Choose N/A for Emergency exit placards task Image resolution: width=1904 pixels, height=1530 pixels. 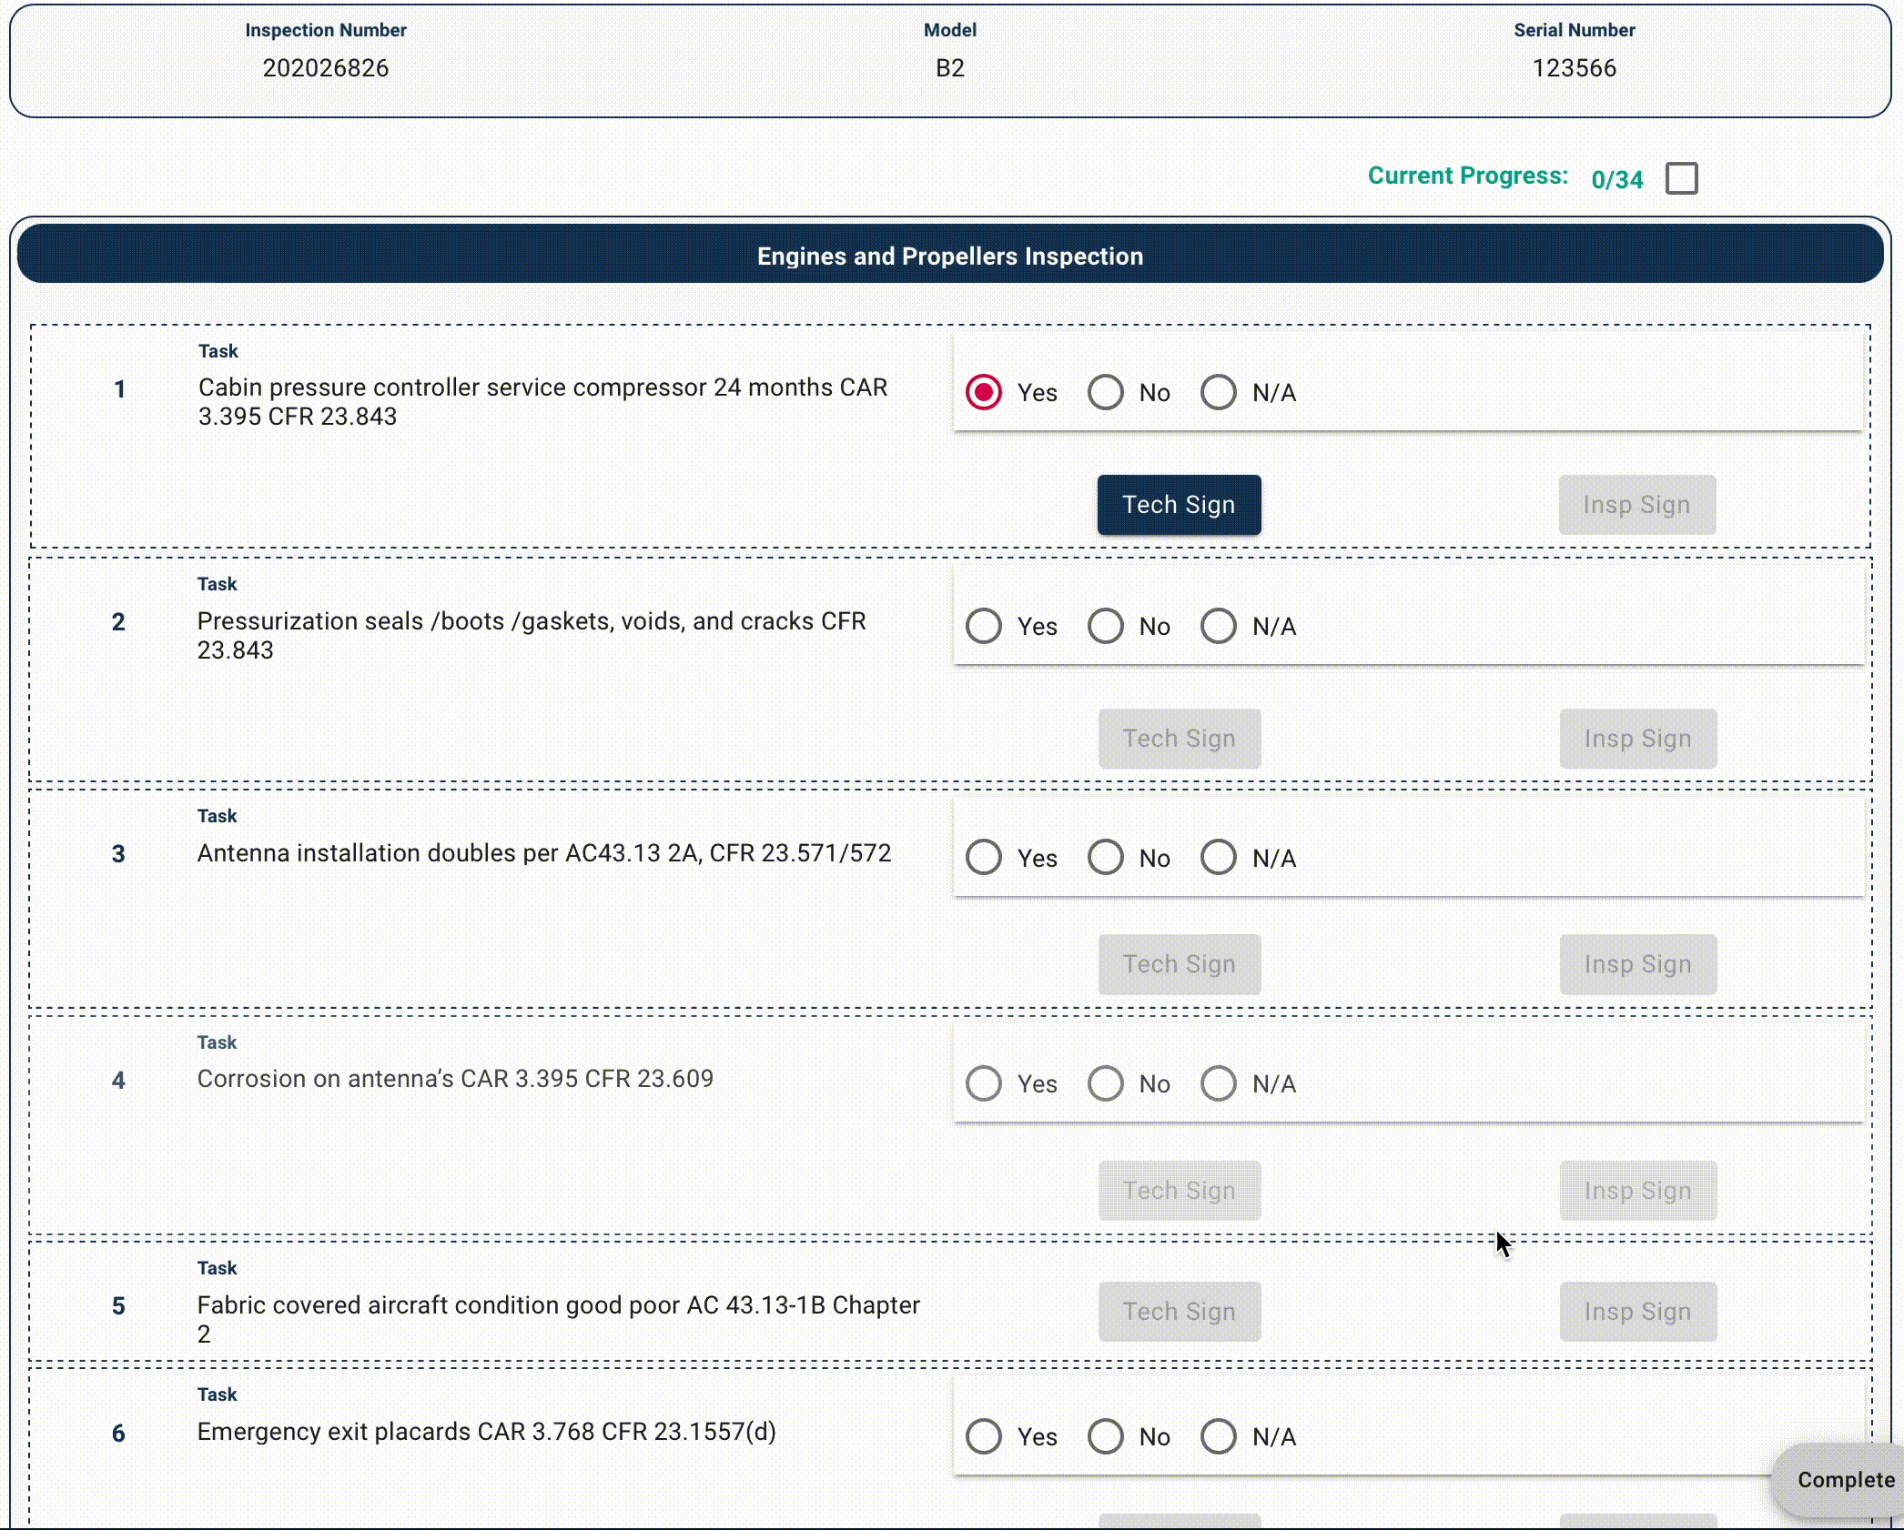(1219, 1436)
